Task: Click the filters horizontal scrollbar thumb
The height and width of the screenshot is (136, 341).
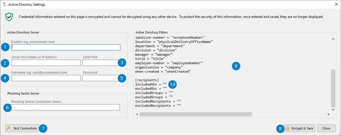Action: (x=196, y=114)
